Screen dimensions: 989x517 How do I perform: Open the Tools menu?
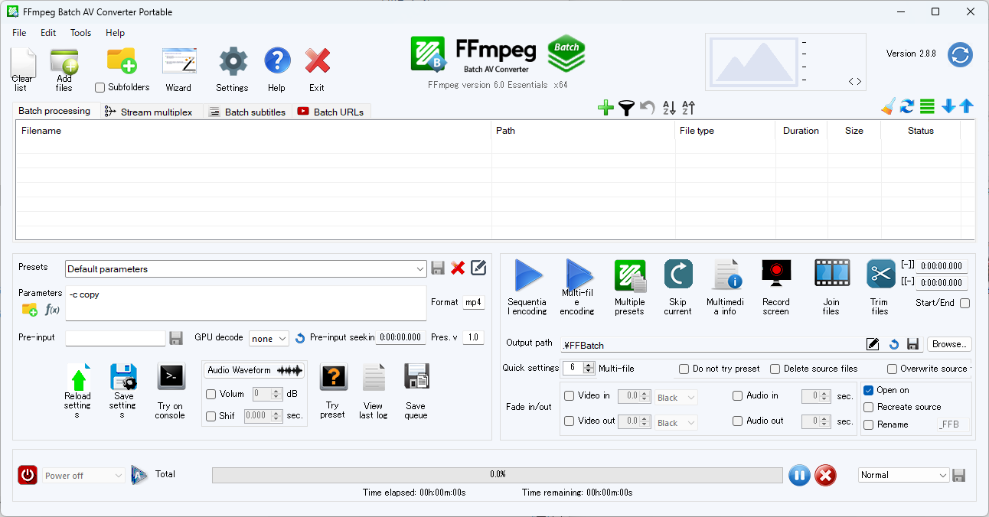tap(80, 33)
